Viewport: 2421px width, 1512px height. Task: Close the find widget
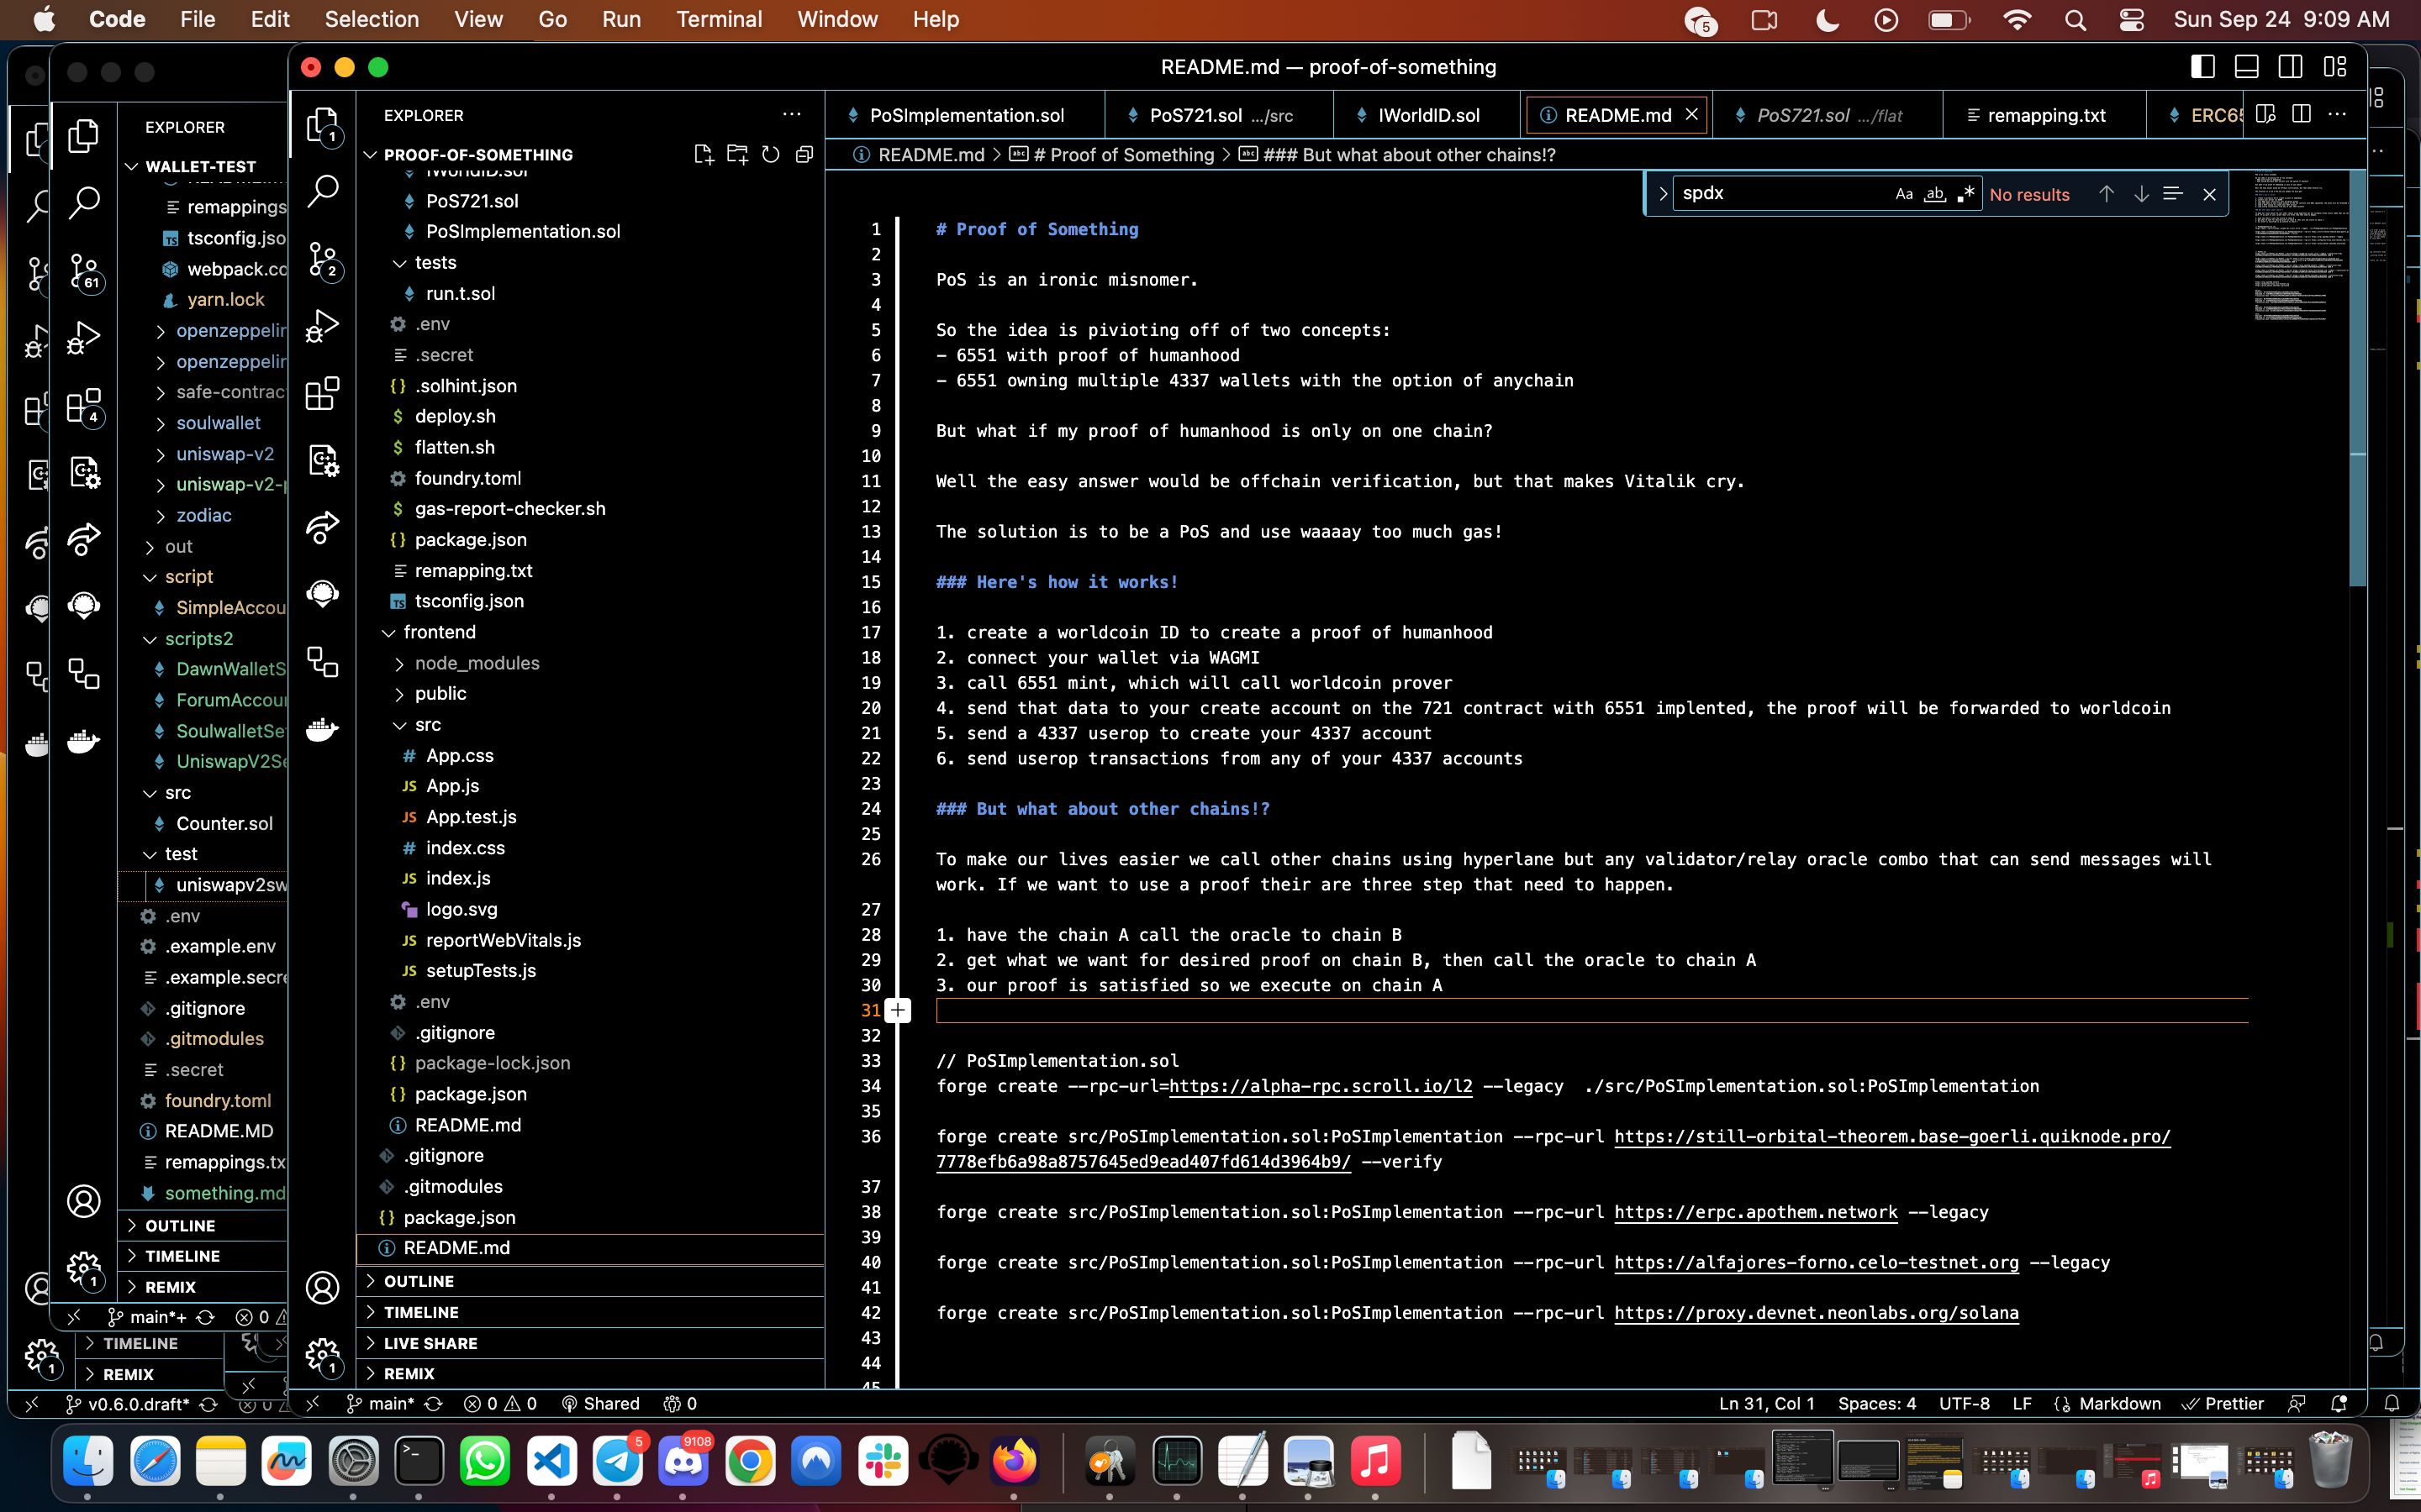2209,194
